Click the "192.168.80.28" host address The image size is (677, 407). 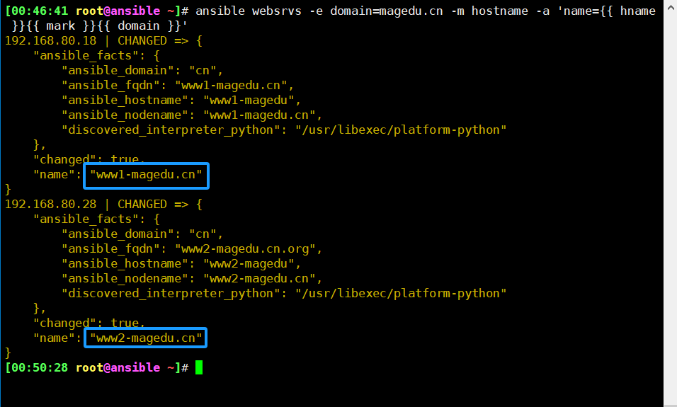point(50,204)
